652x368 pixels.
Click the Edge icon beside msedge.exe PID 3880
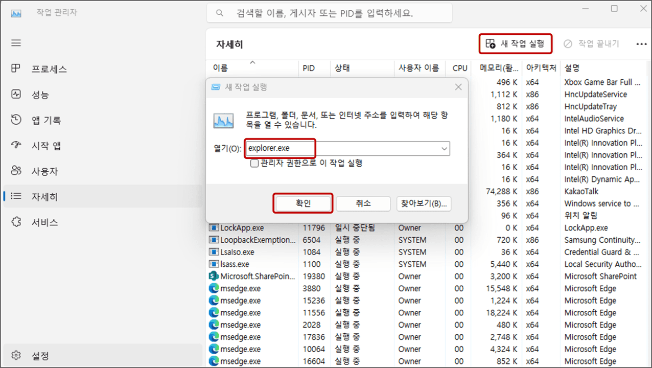[x=214, y=288]
